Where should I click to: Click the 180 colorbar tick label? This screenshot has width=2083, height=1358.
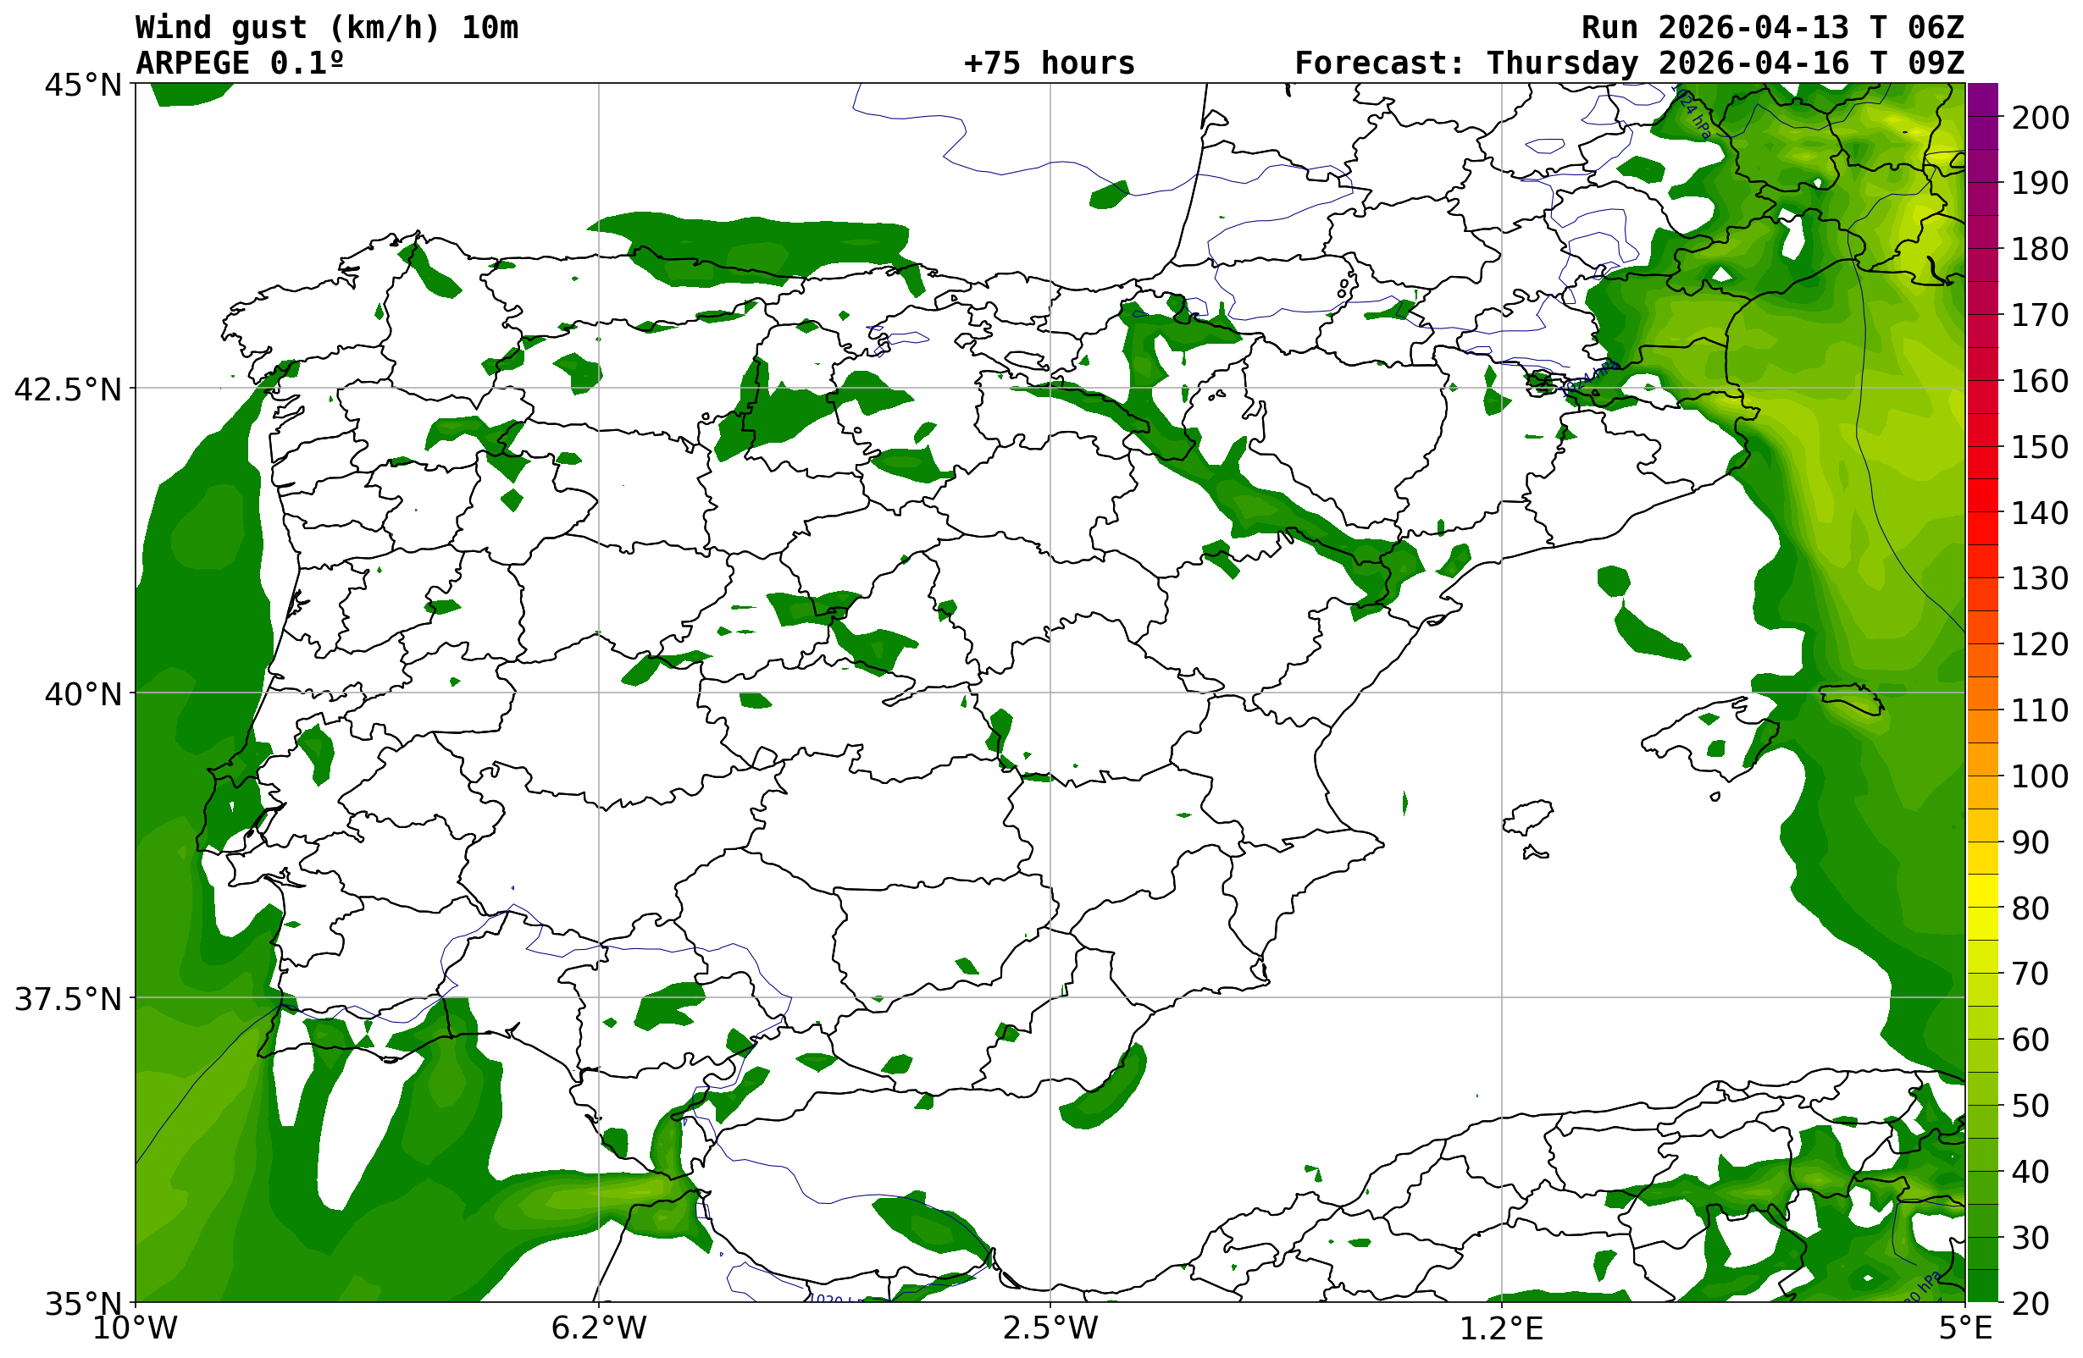tap(2039, 249)
